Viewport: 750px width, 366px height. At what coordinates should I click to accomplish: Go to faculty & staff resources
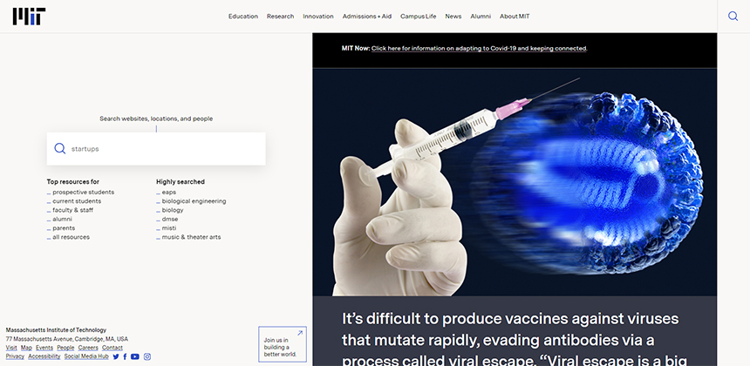click(72, 210)
